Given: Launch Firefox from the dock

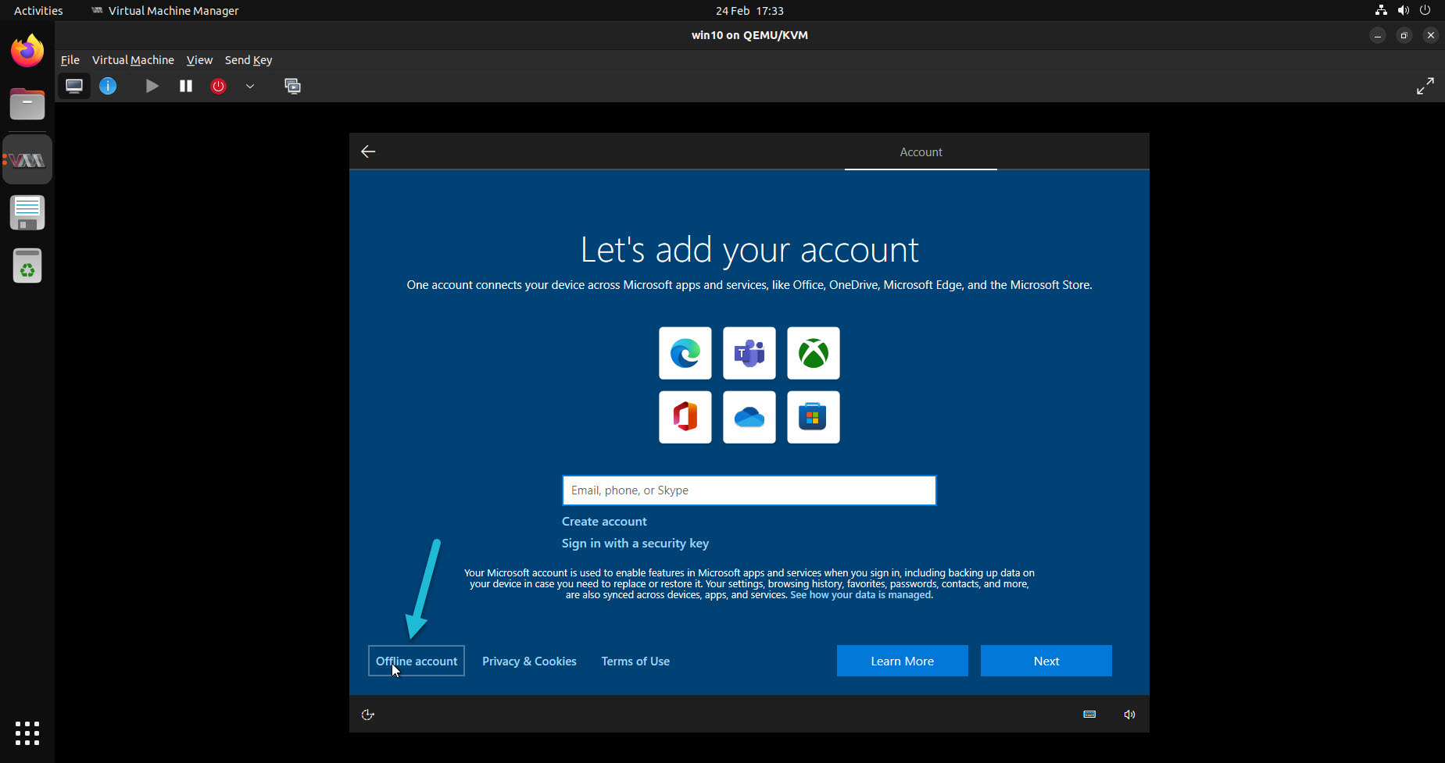Looking at the screenshot, I should tap(27, 50).
